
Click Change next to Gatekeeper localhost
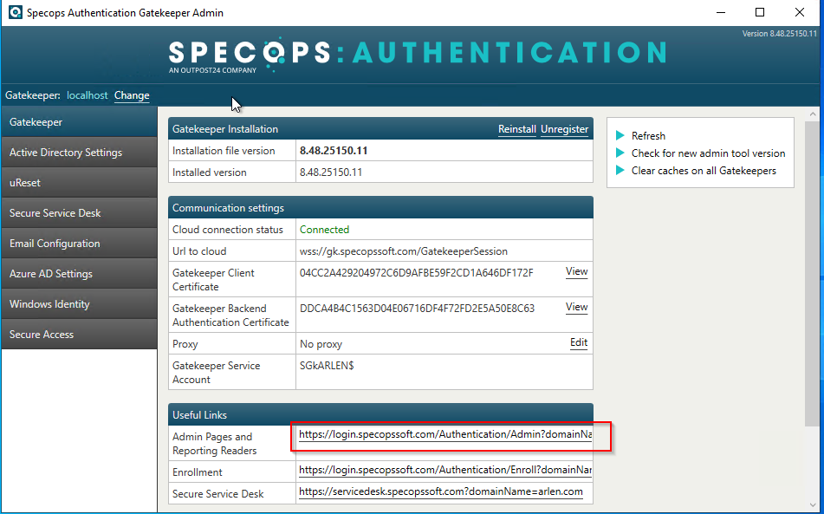(x=132, y=95)
